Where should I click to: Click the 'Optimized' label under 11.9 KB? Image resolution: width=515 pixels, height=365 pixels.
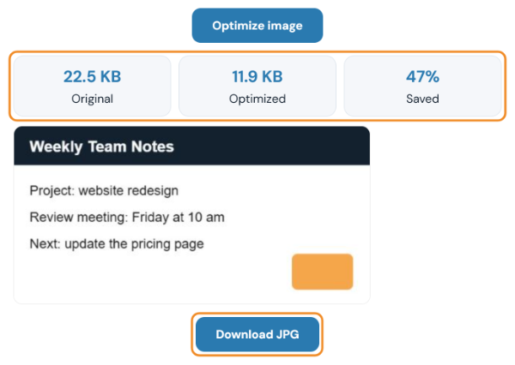(257, 99)
